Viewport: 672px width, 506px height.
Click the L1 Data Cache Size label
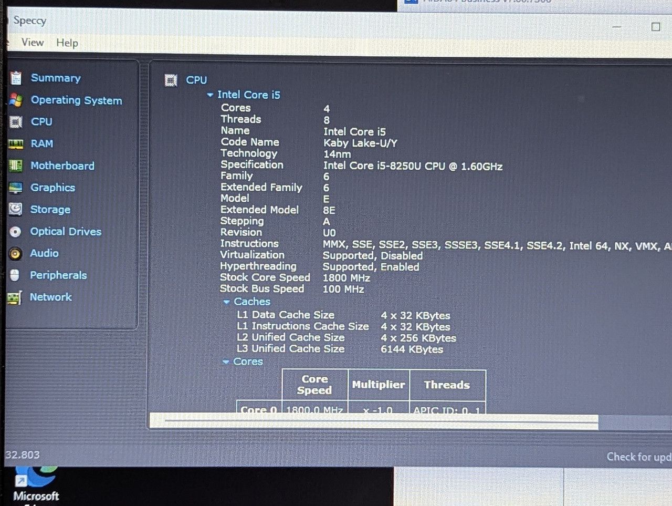point(286,315)
